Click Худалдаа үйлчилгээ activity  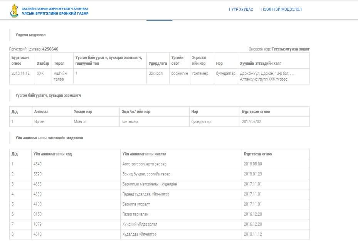[139, 234]
